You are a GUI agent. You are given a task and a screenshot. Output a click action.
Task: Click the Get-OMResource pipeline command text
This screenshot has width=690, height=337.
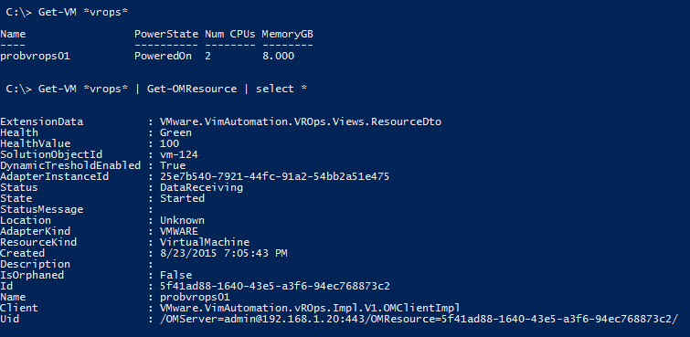point(192,89)
